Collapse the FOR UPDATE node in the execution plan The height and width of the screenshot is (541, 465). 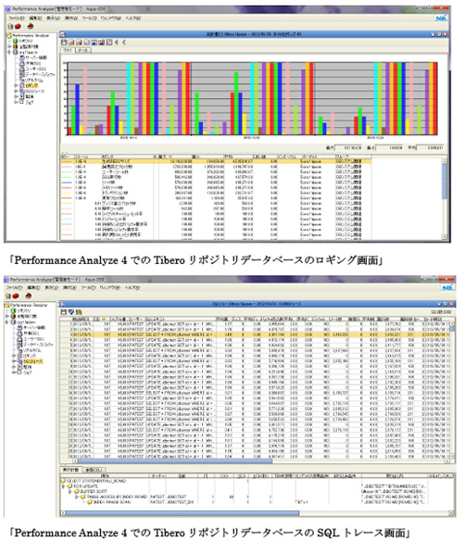pyautogui.click(x=64, y=486)
